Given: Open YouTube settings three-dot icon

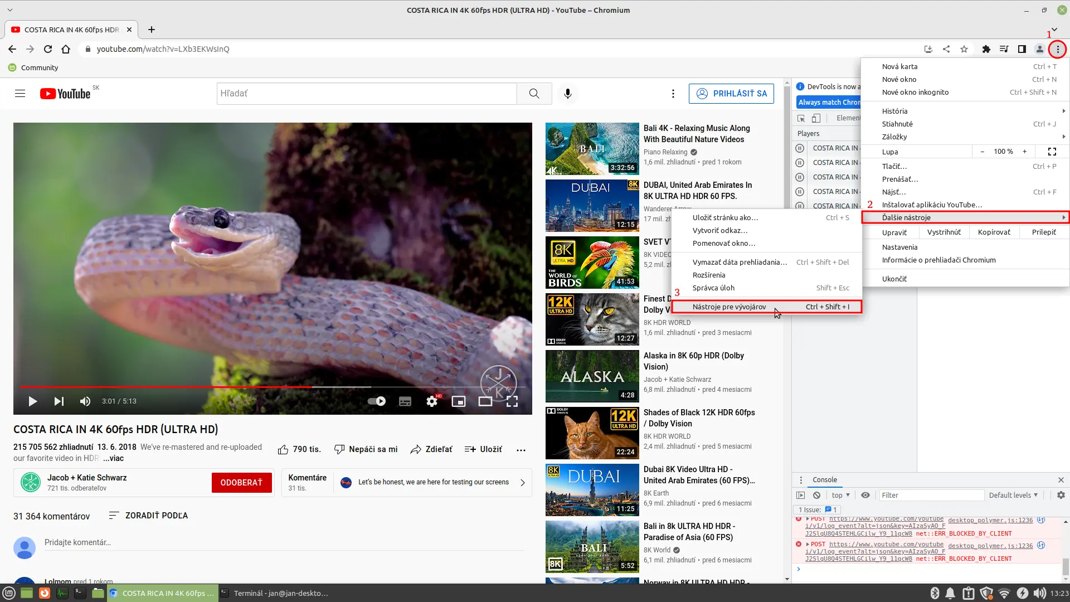Looking at the screenshot, I should 673,93.
